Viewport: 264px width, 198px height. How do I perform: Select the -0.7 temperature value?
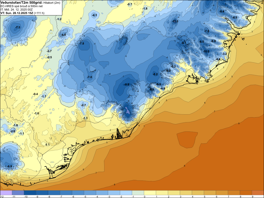(x=130, y=4)
